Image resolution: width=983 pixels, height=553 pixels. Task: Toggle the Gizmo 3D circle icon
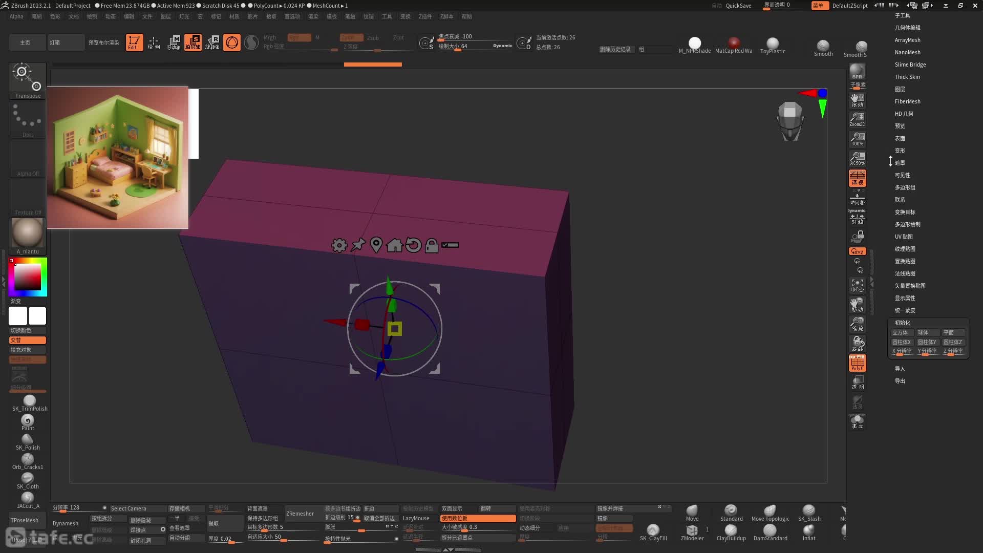(x=232, y=42)
